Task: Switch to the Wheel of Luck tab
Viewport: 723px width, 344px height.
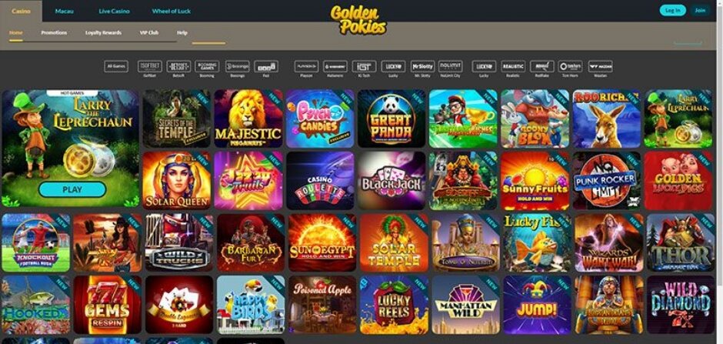Action: [x=171, y=11]
